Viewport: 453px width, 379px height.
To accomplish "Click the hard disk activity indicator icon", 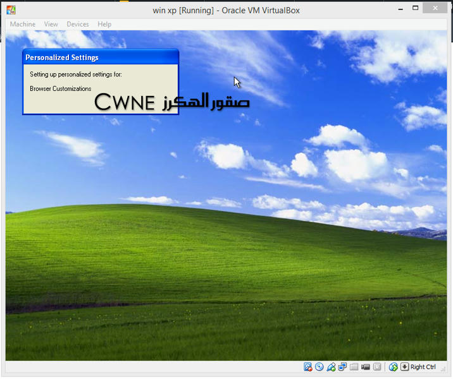I will [x=308, y=367].
